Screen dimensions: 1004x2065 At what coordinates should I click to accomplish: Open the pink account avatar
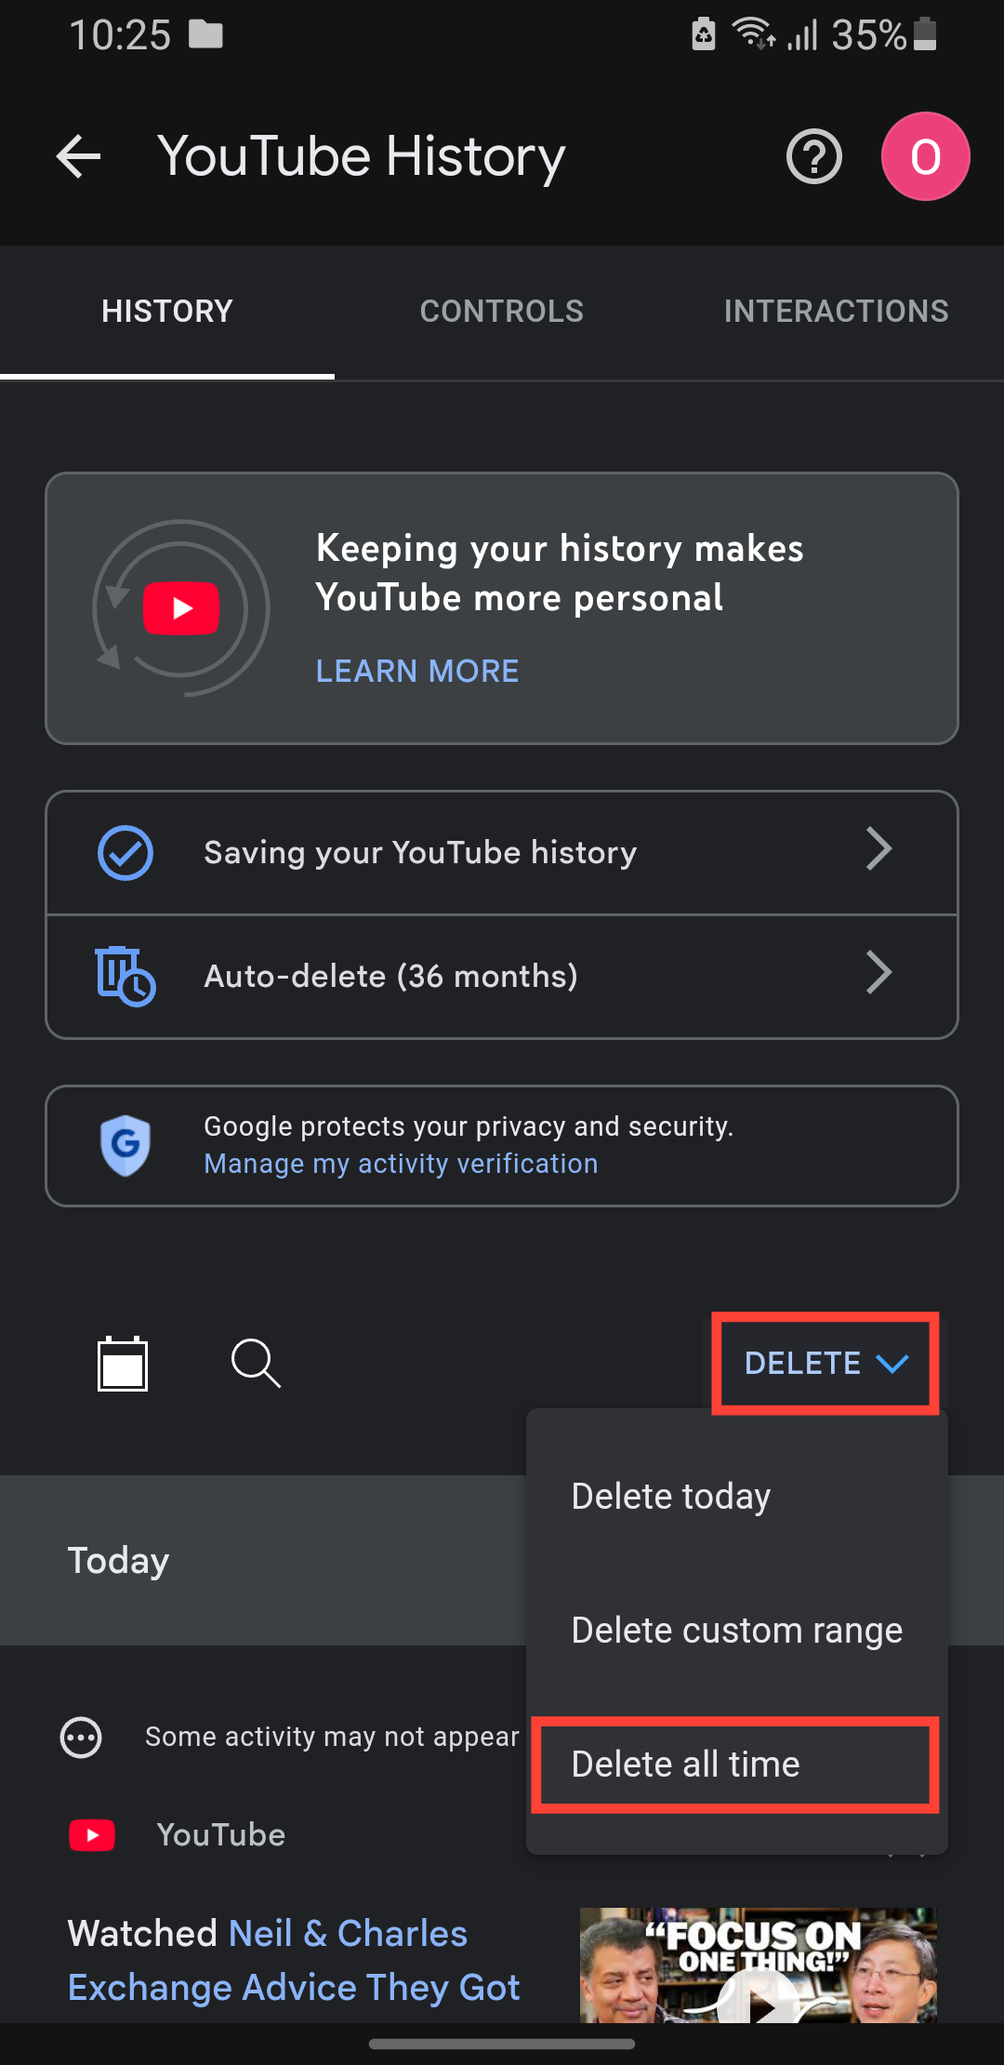tap(925, 156)
